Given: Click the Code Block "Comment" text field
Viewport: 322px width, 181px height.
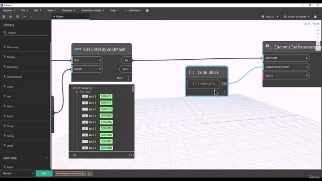Looking at the screenshot, I should click(x=203, y=84).
